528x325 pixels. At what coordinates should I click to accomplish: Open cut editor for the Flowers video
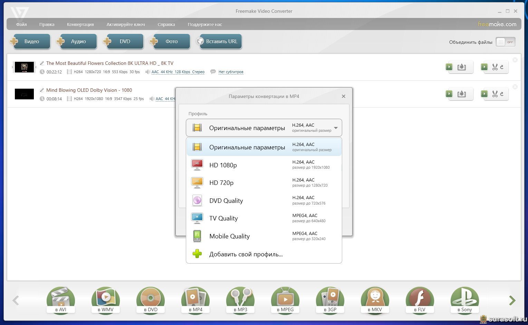point(495,67)
